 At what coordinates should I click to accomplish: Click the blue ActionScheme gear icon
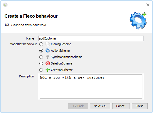pyautogui.click(x=48, y=50)
